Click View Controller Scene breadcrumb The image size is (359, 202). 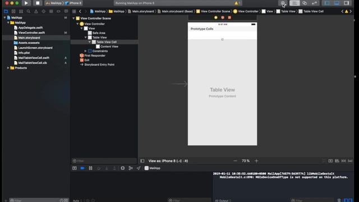pos(215,11)
